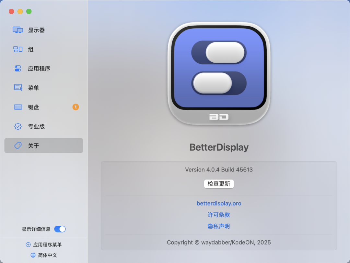Click the keyboard icon next to 键盘
Image resolution: width=350 pixels, height=263 pixels.
click(18, 107)
